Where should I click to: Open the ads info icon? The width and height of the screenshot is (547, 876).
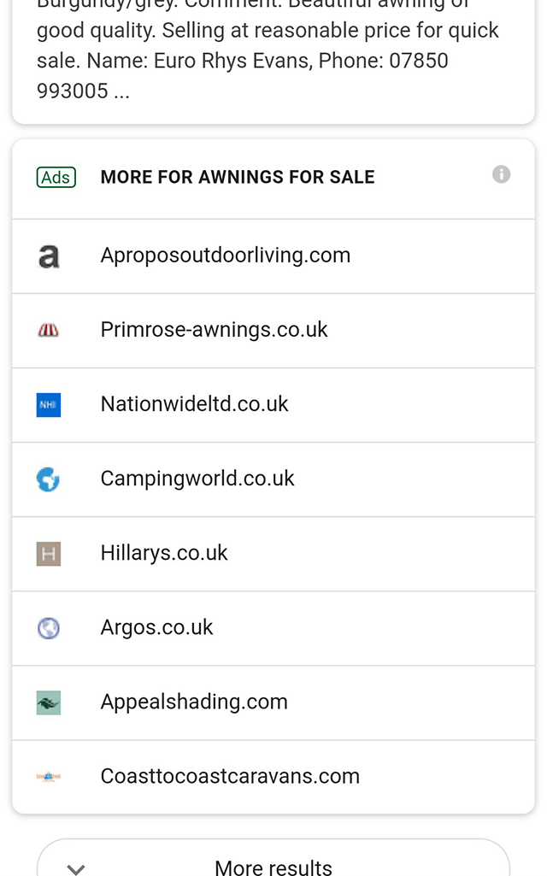point(502,174)
